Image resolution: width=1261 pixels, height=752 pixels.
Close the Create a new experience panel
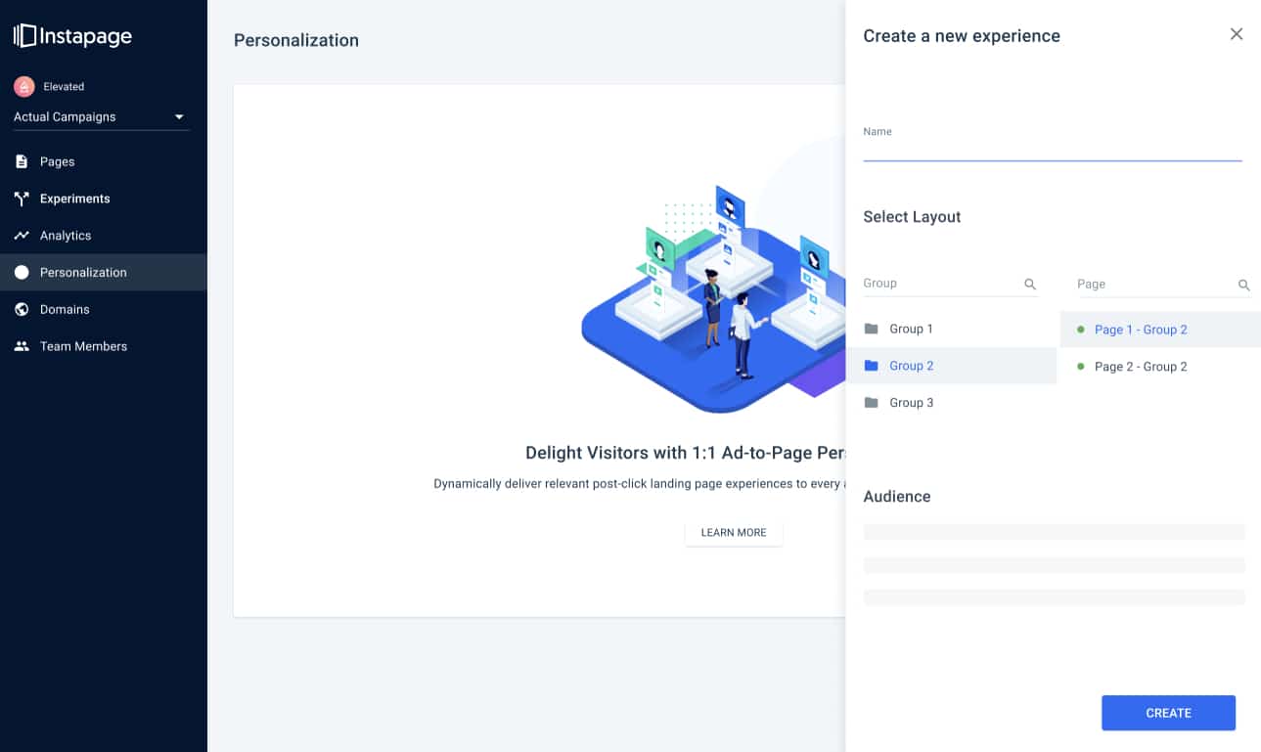tap(1237, 34)
